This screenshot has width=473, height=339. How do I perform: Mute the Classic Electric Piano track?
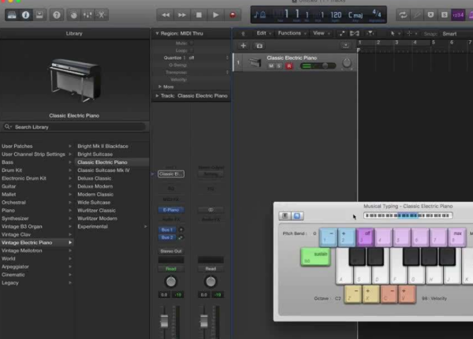[271, 66]
